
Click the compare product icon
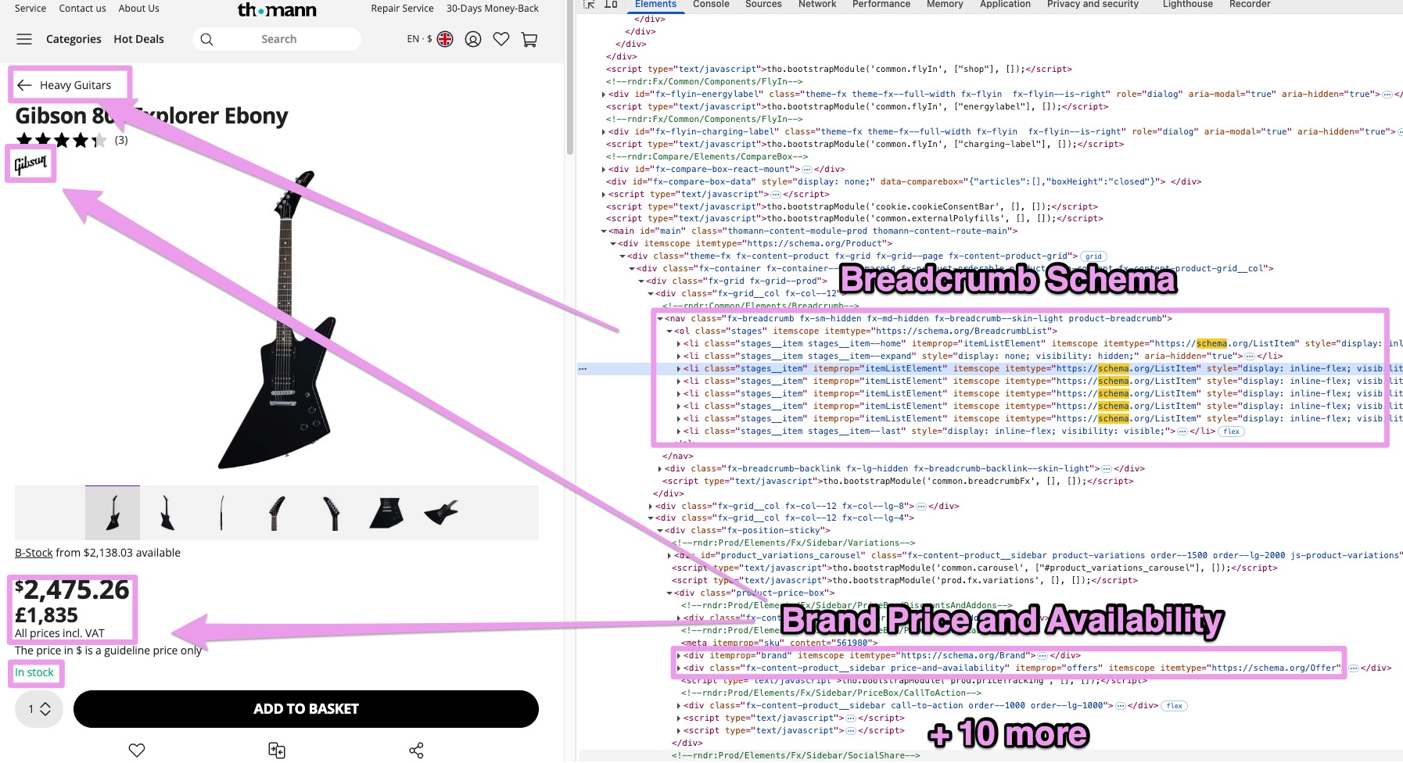(x=277, y=750)
